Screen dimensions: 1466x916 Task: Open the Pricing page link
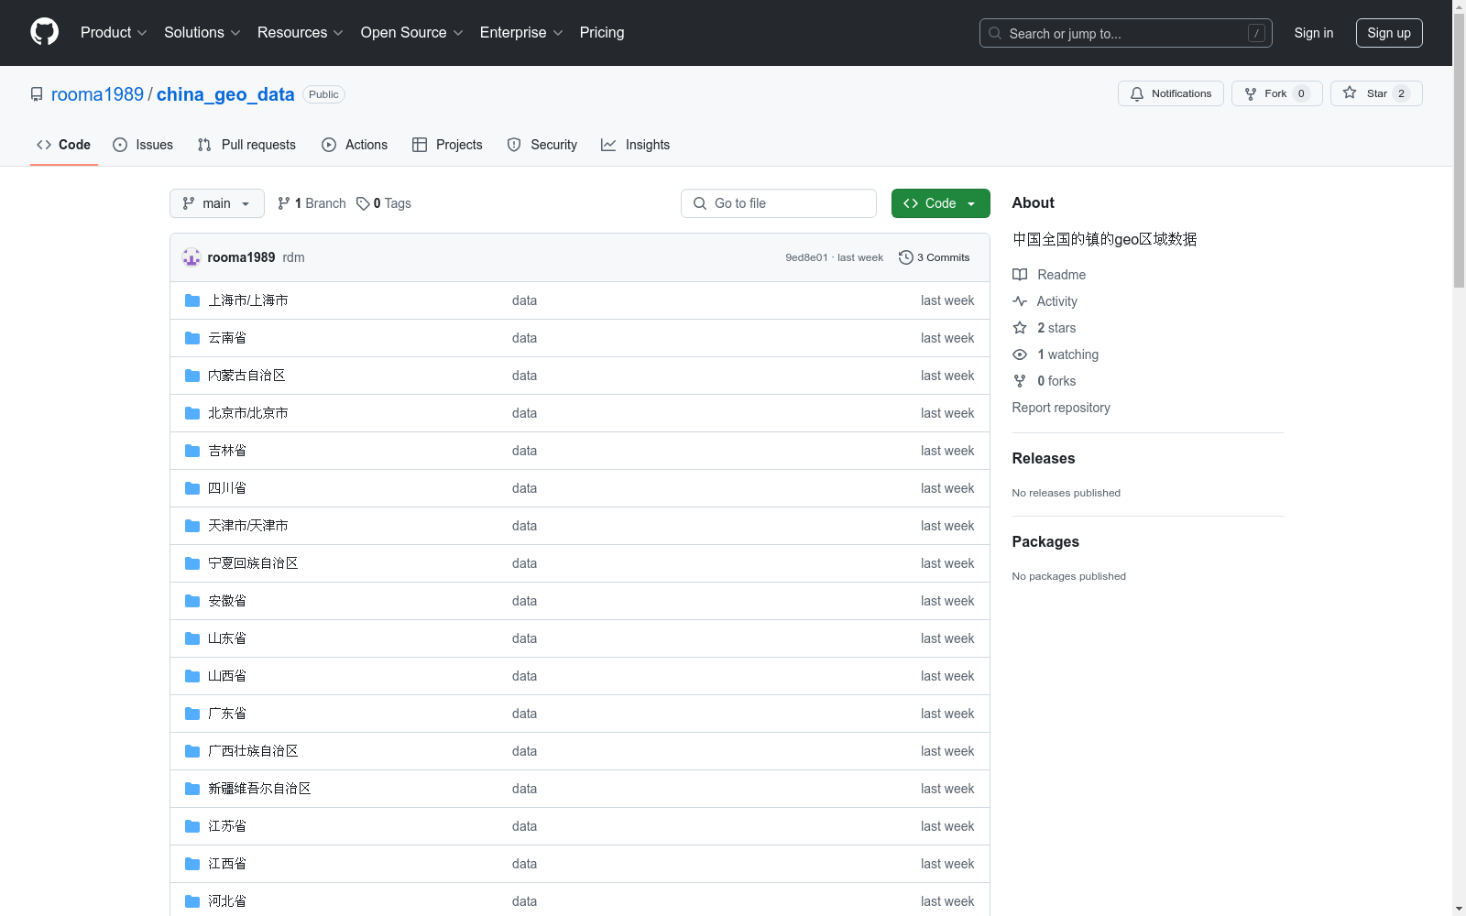coord(602,32)
